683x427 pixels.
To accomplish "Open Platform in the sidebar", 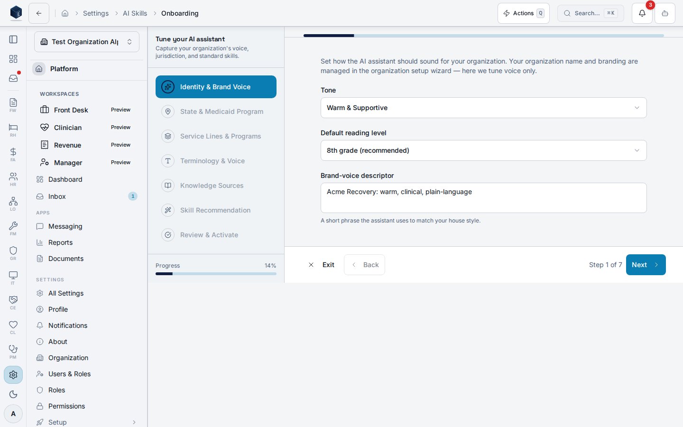I will coord(87,69).
